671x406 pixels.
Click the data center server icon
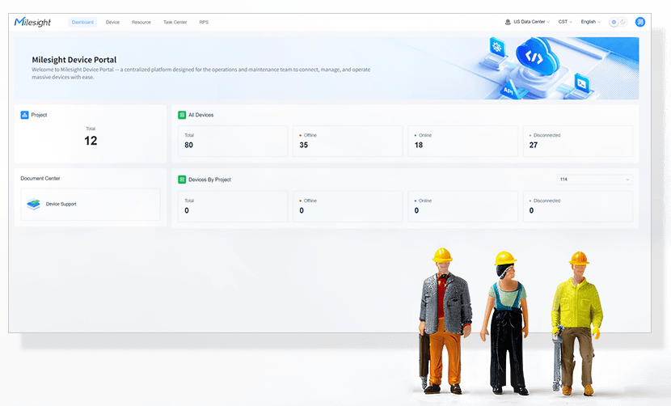[508, 22]
